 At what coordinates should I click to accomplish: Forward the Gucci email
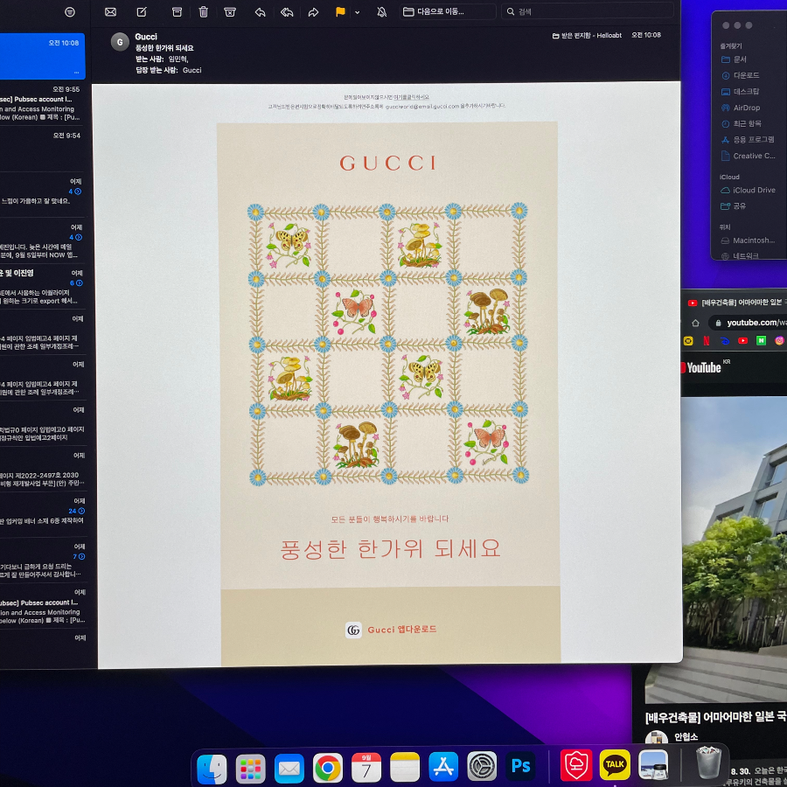(313, 12)
